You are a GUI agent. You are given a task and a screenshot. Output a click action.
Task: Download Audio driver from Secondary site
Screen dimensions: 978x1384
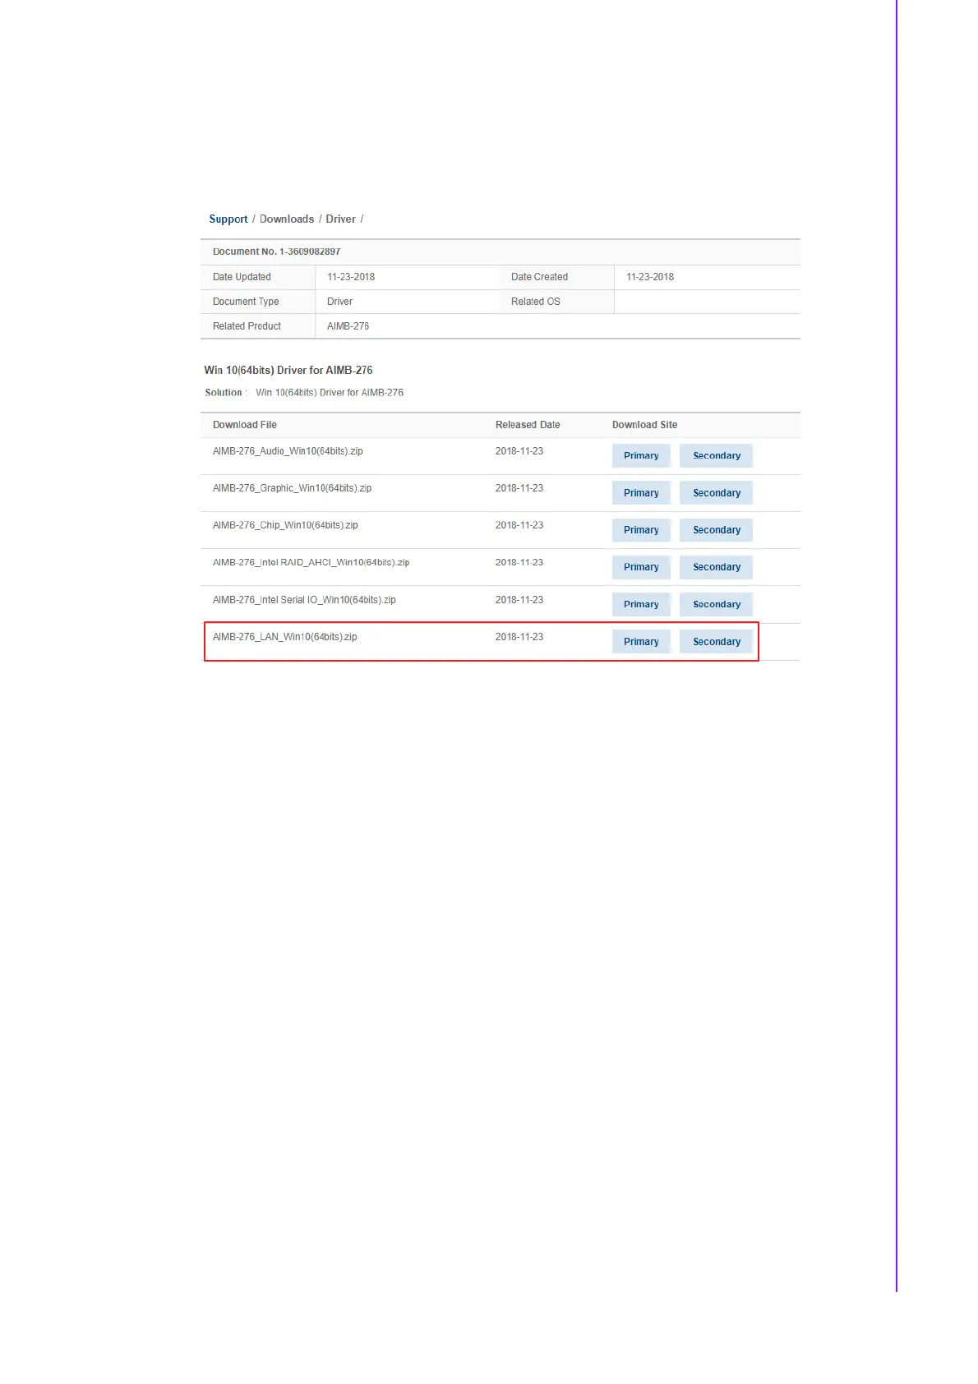tap(716, 455)
